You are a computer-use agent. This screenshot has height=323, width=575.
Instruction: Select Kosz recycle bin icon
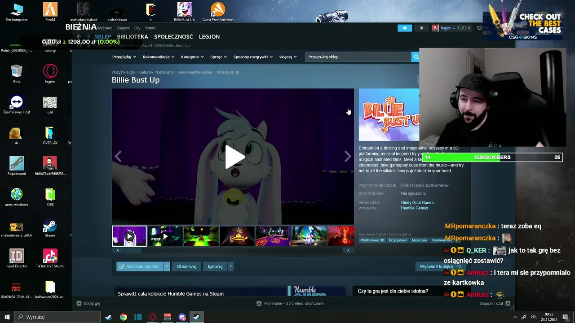17,74
